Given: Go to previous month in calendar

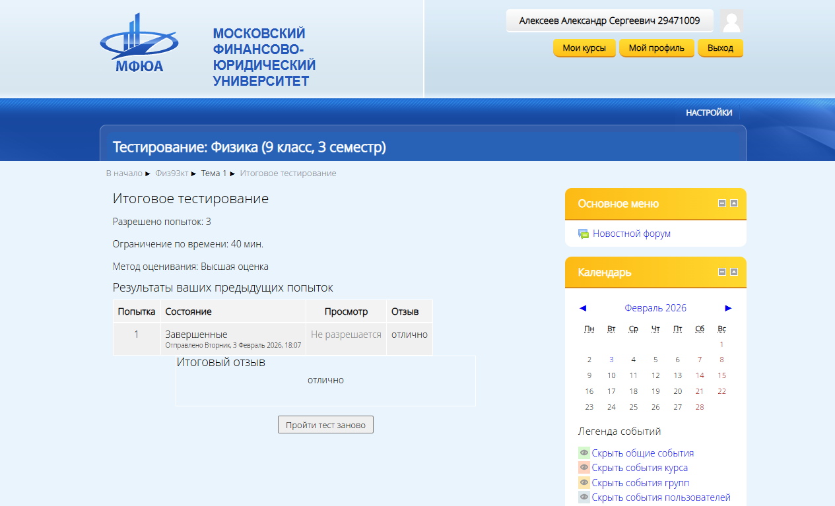Looking at the screenshot, I should 583,308.
